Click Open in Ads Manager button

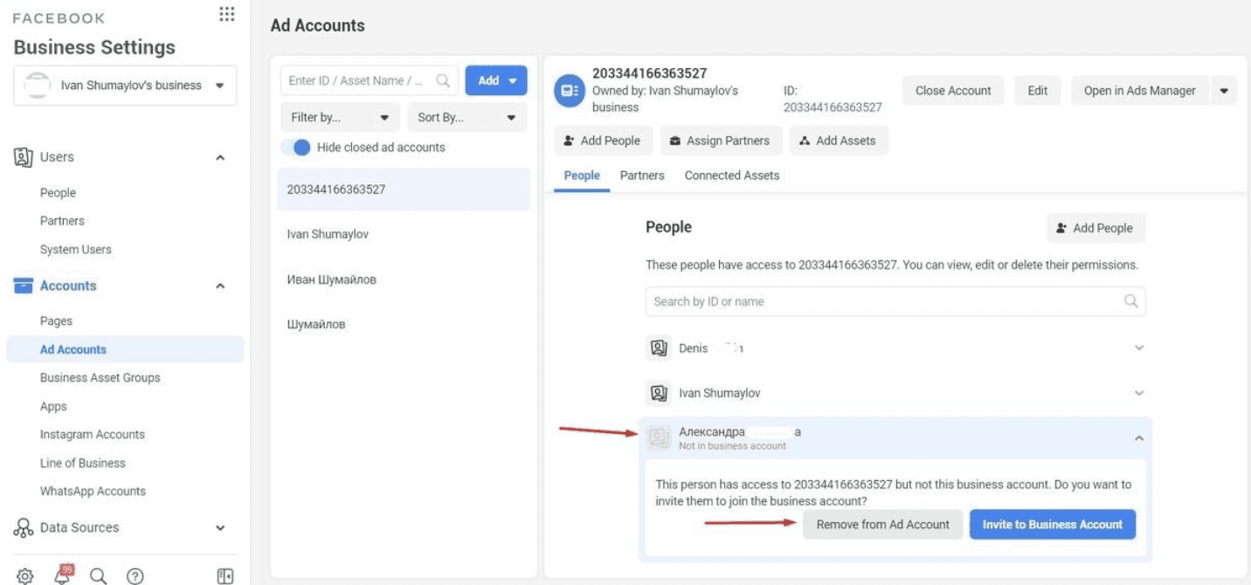click(x=1140, y=91)
